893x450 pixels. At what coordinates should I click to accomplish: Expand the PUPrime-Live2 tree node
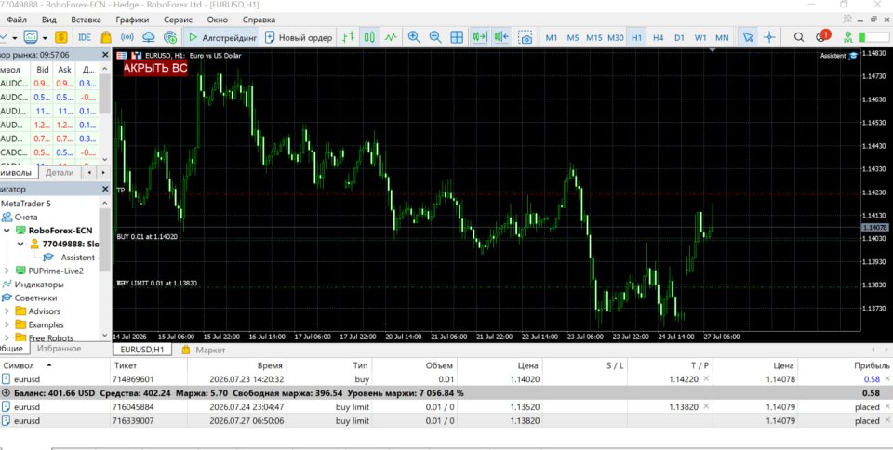point(7,271)
